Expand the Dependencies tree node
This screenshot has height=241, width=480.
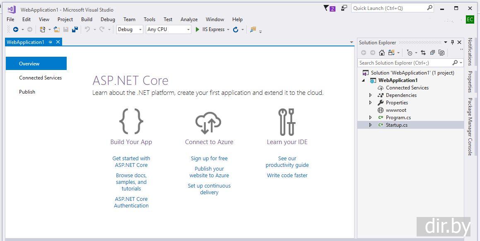coord(371,95)
